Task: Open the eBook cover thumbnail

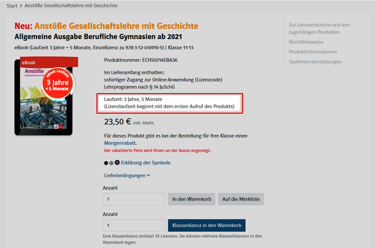Action: click(x=46, y=96)
